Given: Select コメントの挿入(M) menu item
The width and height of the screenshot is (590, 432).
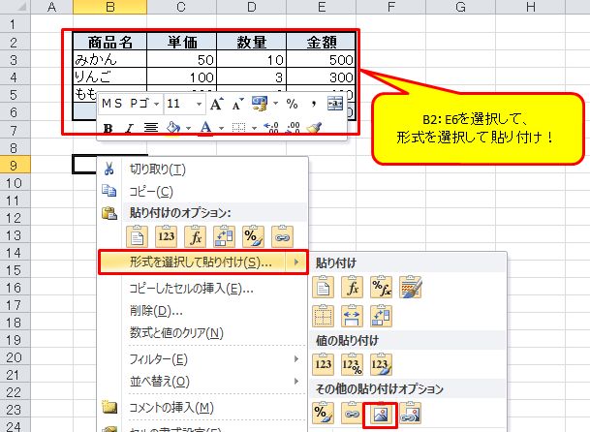Looking at the screenshot, I should point(202,408).
